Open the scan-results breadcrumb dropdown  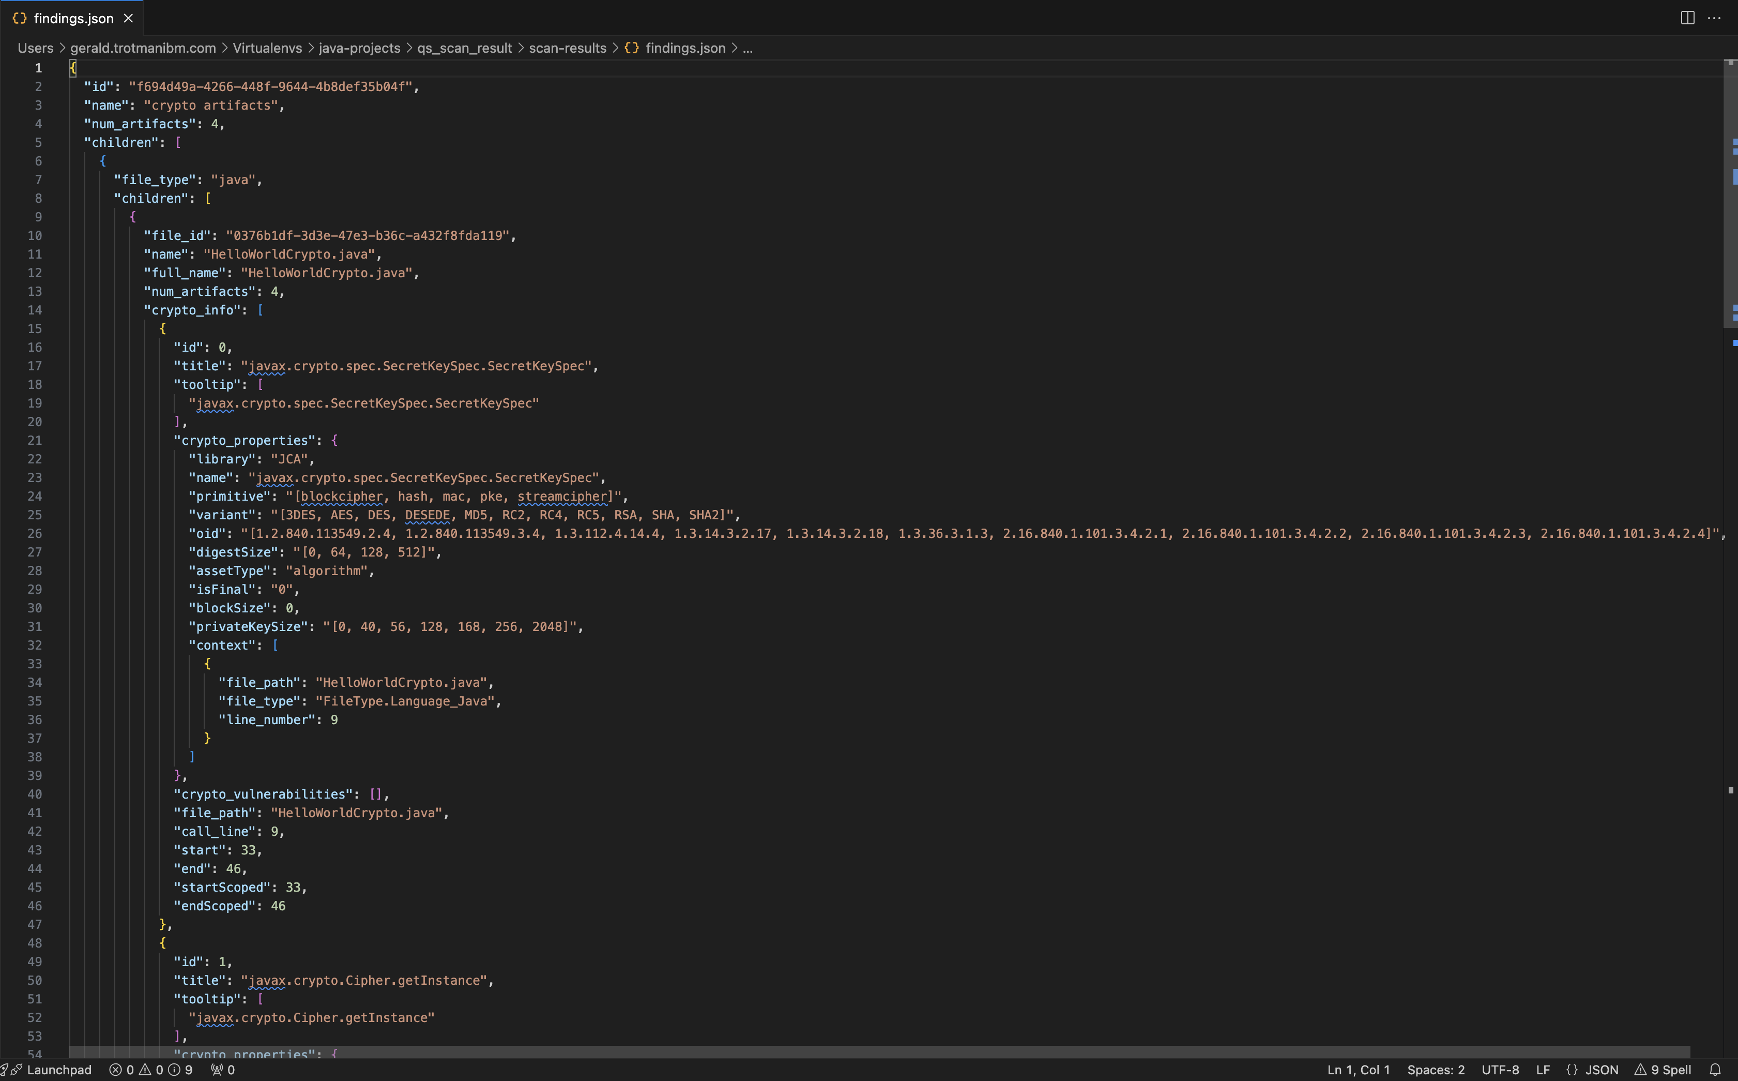[x=567, y=48]
